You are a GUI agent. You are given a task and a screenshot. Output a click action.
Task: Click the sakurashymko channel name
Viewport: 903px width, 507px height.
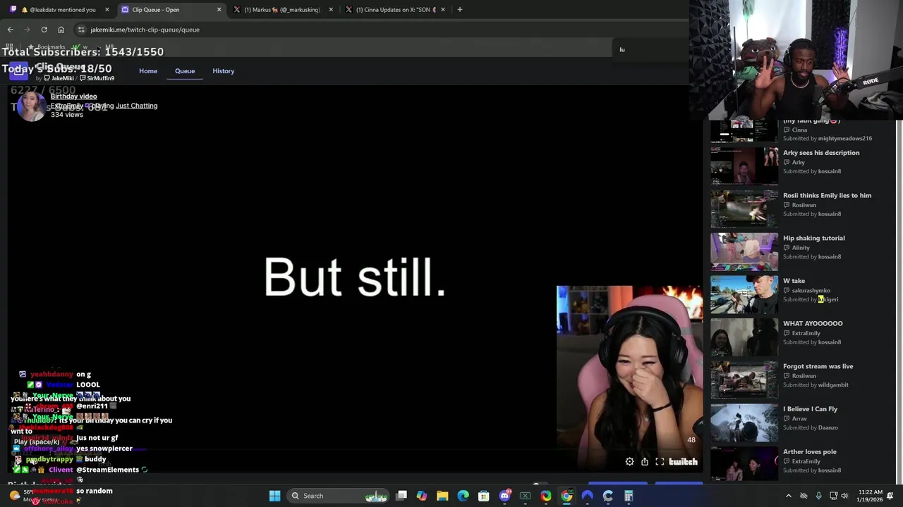click(811, 290)
